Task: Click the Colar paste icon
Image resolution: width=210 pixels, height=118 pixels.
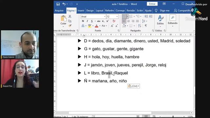Action: [x=63, y=18]
